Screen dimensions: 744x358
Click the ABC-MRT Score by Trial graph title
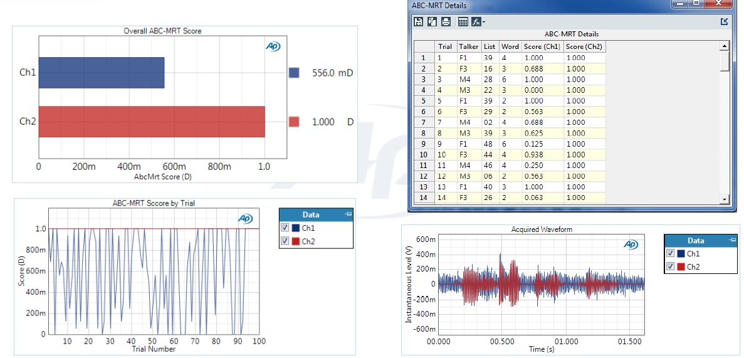pyautogui.click(x=154, y=203)
